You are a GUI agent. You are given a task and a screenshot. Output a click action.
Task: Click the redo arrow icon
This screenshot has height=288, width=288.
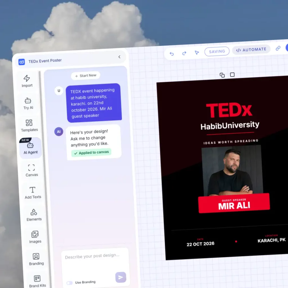(184, 53)
